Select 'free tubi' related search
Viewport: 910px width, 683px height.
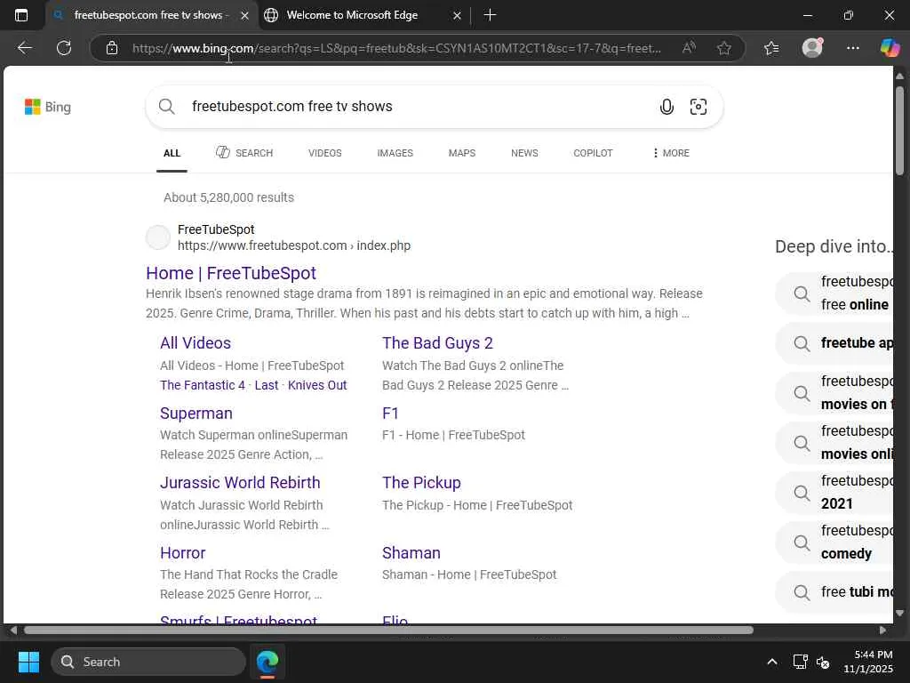(834, 591)
